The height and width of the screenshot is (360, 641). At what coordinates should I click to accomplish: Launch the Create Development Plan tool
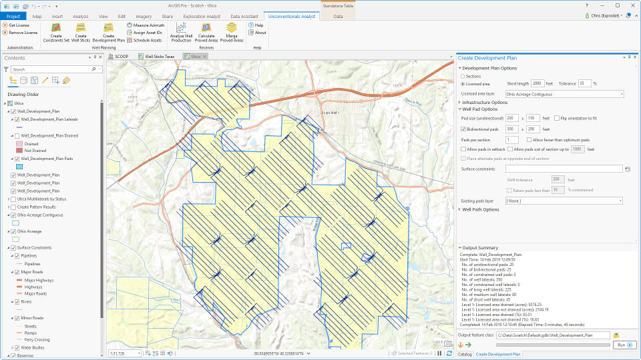tap(108, 28)
